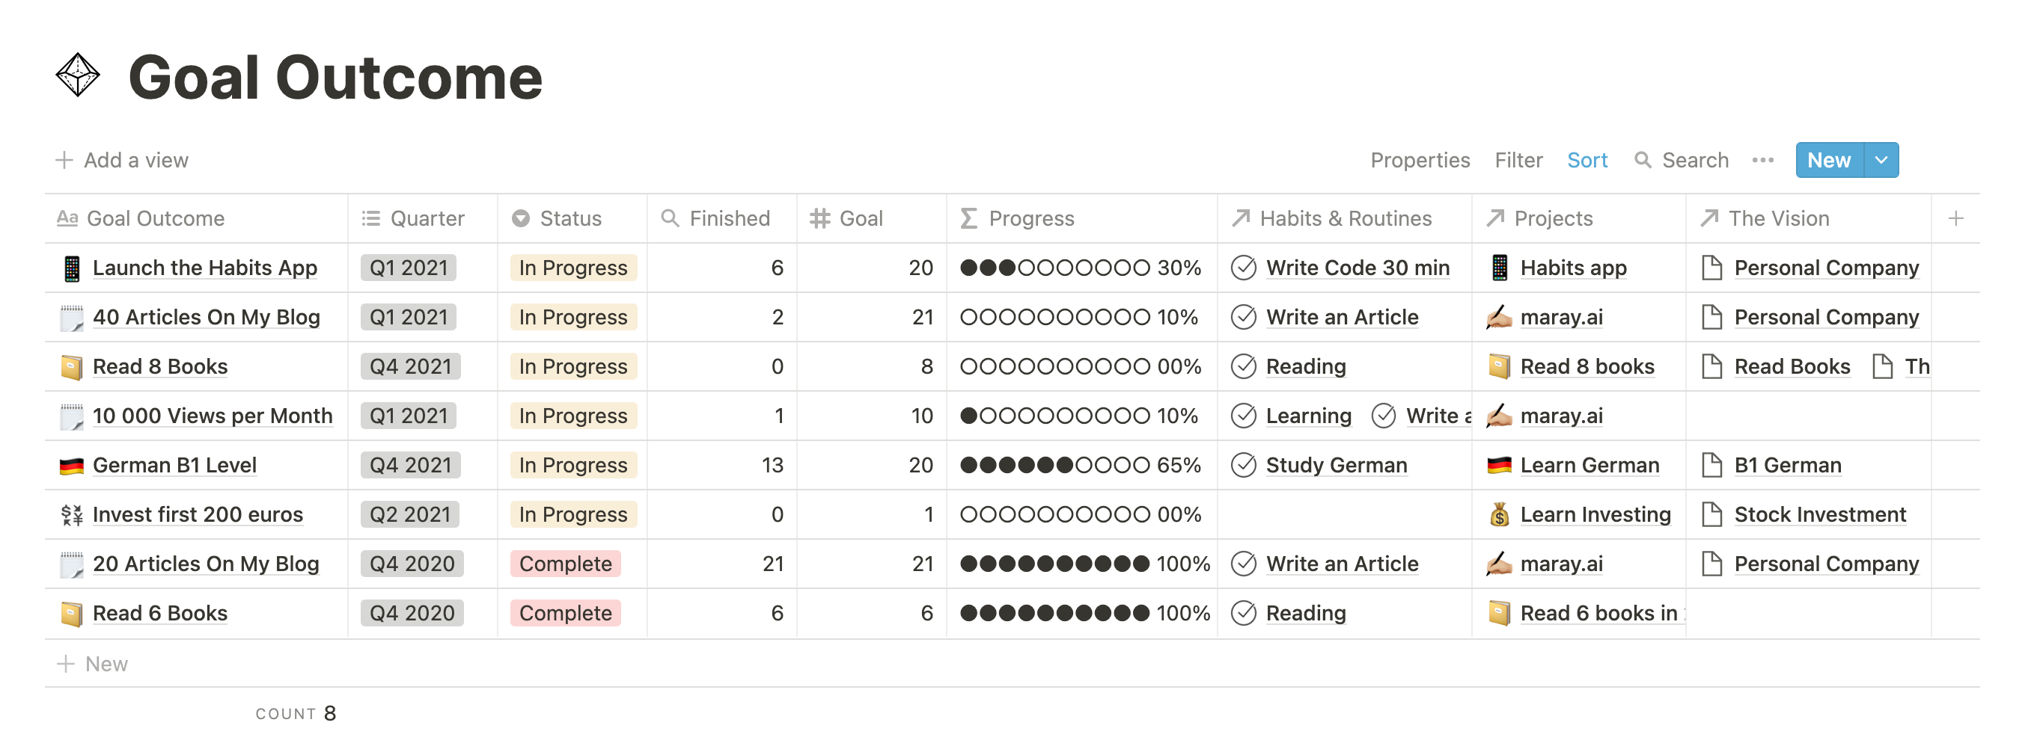The height and width of the screenshot is (749, 2043).
Task: Click the plus icon to add a column
Action: [1955, 219]
